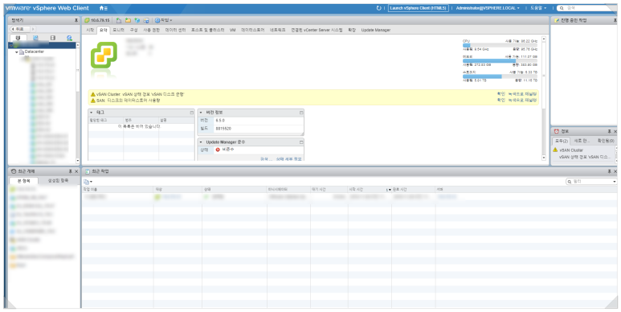Click the summary vertical scrollbar down arrow
The width and height of the screenshot is (621, 312).
point(544,158)
